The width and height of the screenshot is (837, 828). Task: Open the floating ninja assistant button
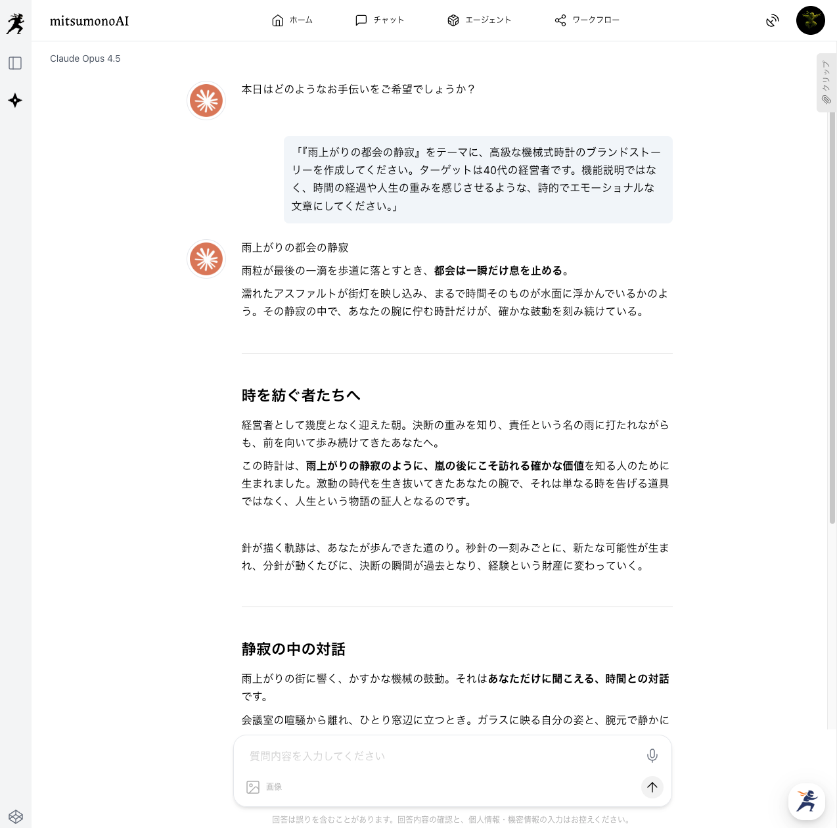pyautogui.click(x=807, y=802)
